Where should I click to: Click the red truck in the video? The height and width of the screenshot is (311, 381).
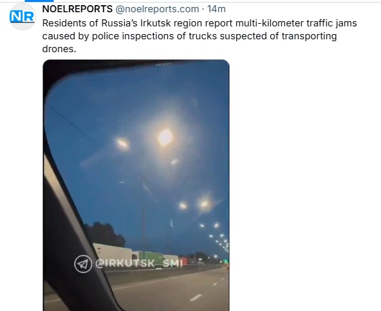183,261
